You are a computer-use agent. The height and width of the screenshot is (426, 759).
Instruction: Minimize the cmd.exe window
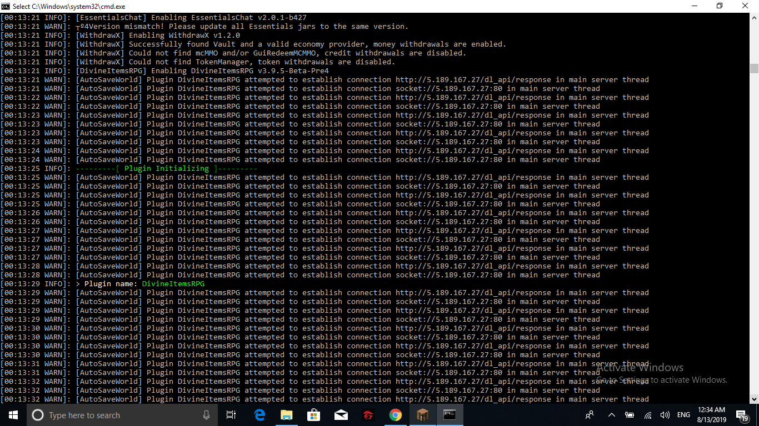(694, 6)
